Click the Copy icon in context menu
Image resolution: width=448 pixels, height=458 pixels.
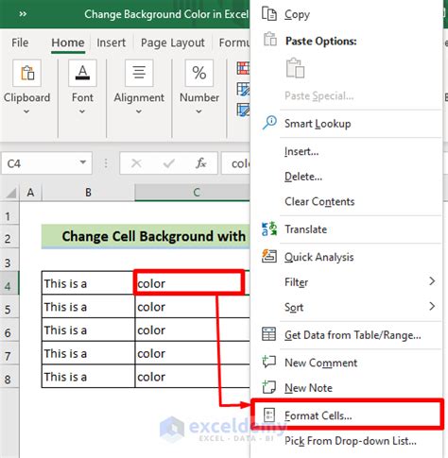click(269, 14)
